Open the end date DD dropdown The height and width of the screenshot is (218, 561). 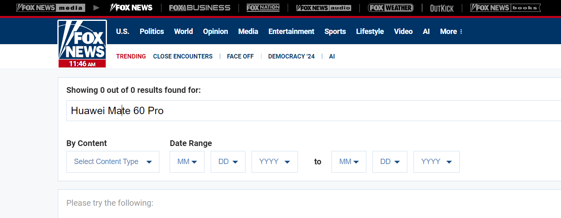coord(390,162)
